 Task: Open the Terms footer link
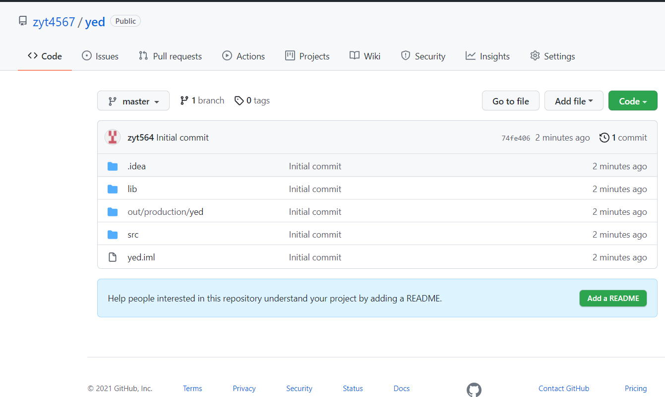click(192, 389)
